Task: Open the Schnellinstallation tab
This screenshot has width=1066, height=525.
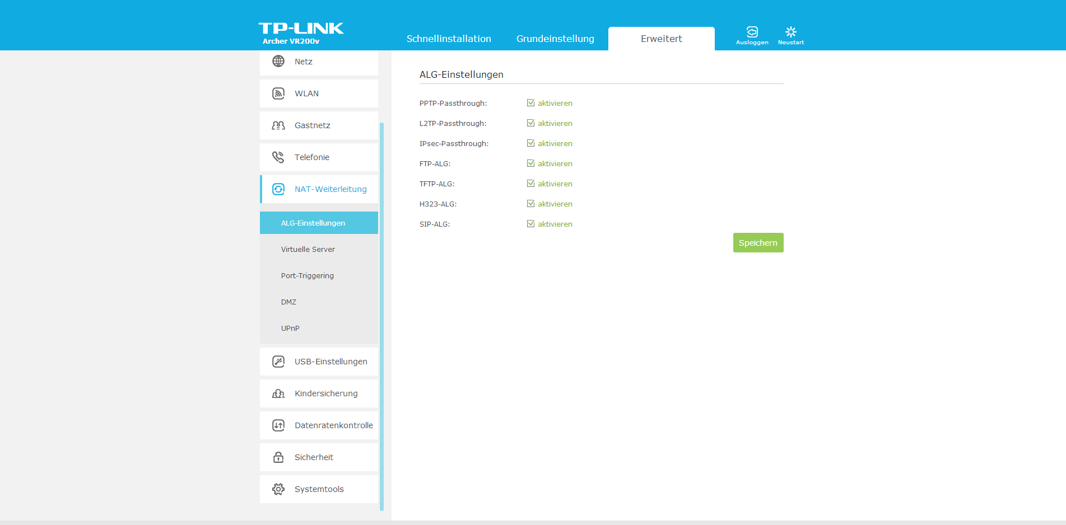Action: pos(448,39)
